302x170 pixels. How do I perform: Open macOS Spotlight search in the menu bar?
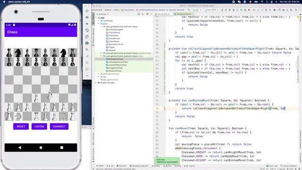(x=267, y=2)
